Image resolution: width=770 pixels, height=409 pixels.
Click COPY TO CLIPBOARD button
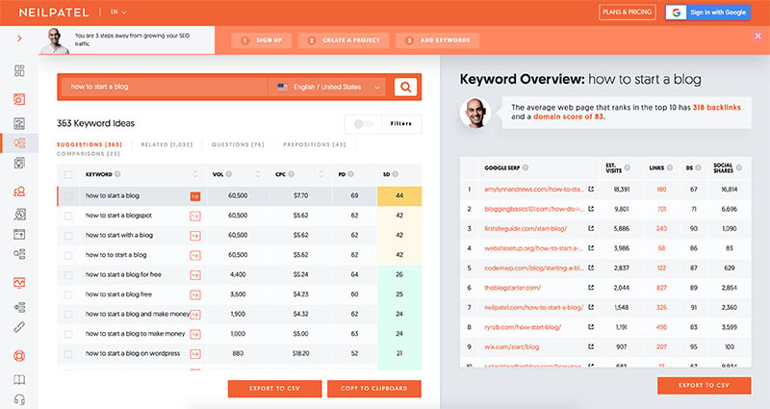374,389
